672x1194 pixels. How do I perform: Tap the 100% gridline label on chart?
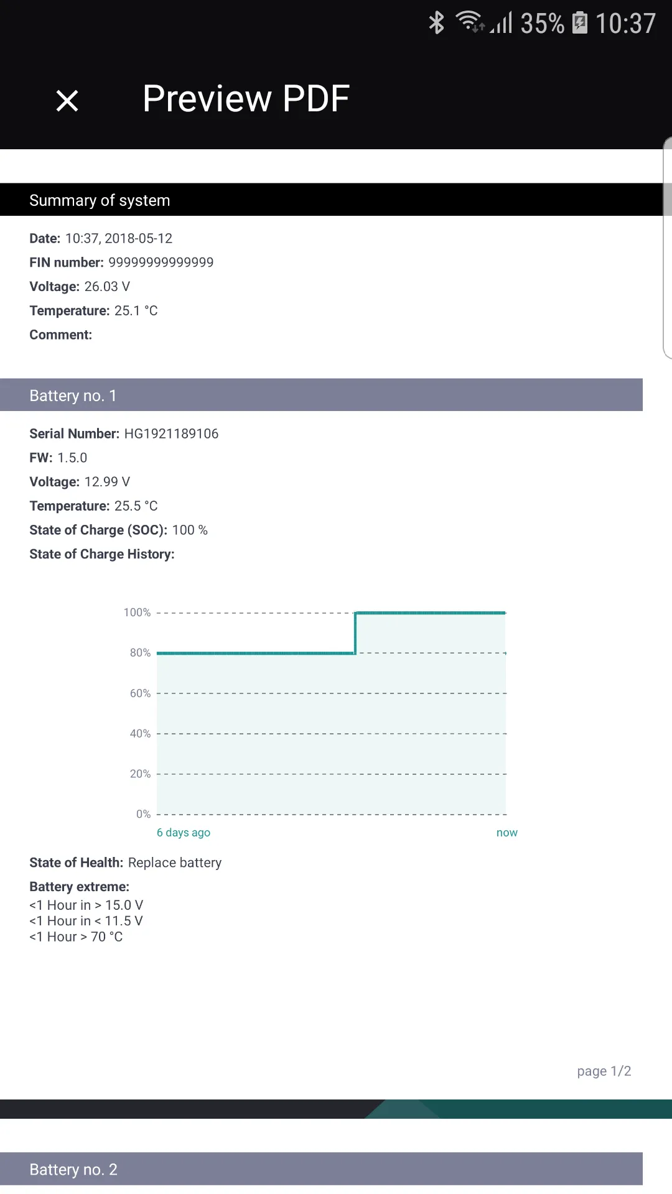pos(137,613)
